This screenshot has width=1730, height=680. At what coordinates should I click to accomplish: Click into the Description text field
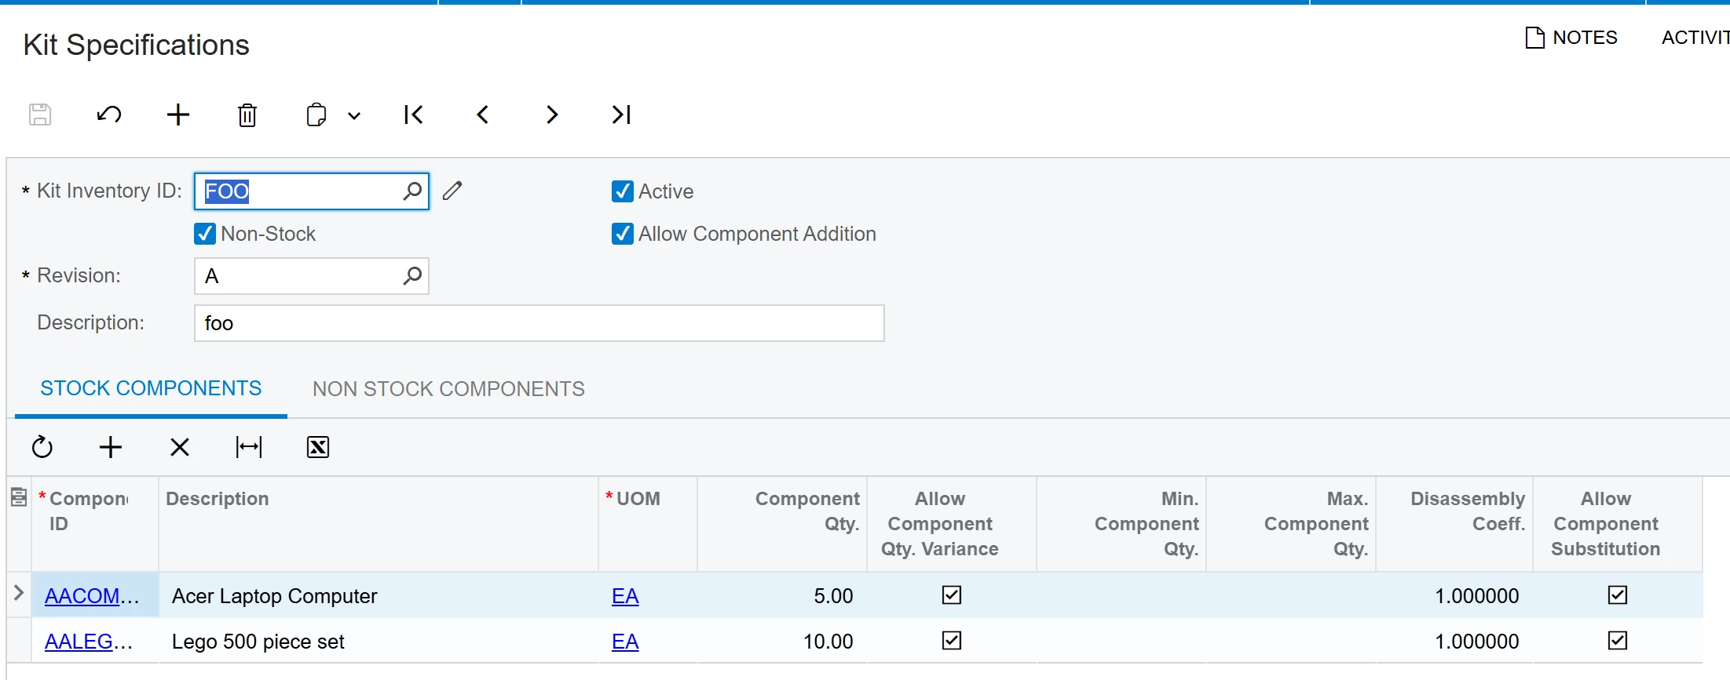(539, 323)
